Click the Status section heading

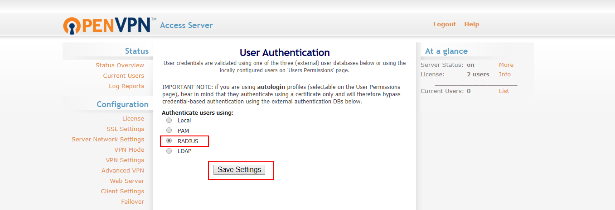[x=137, y=51]
